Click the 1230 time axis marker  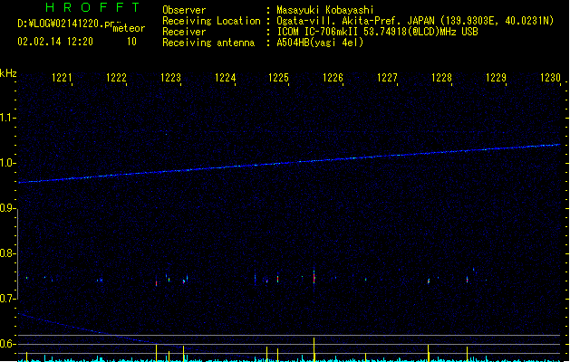550,78
